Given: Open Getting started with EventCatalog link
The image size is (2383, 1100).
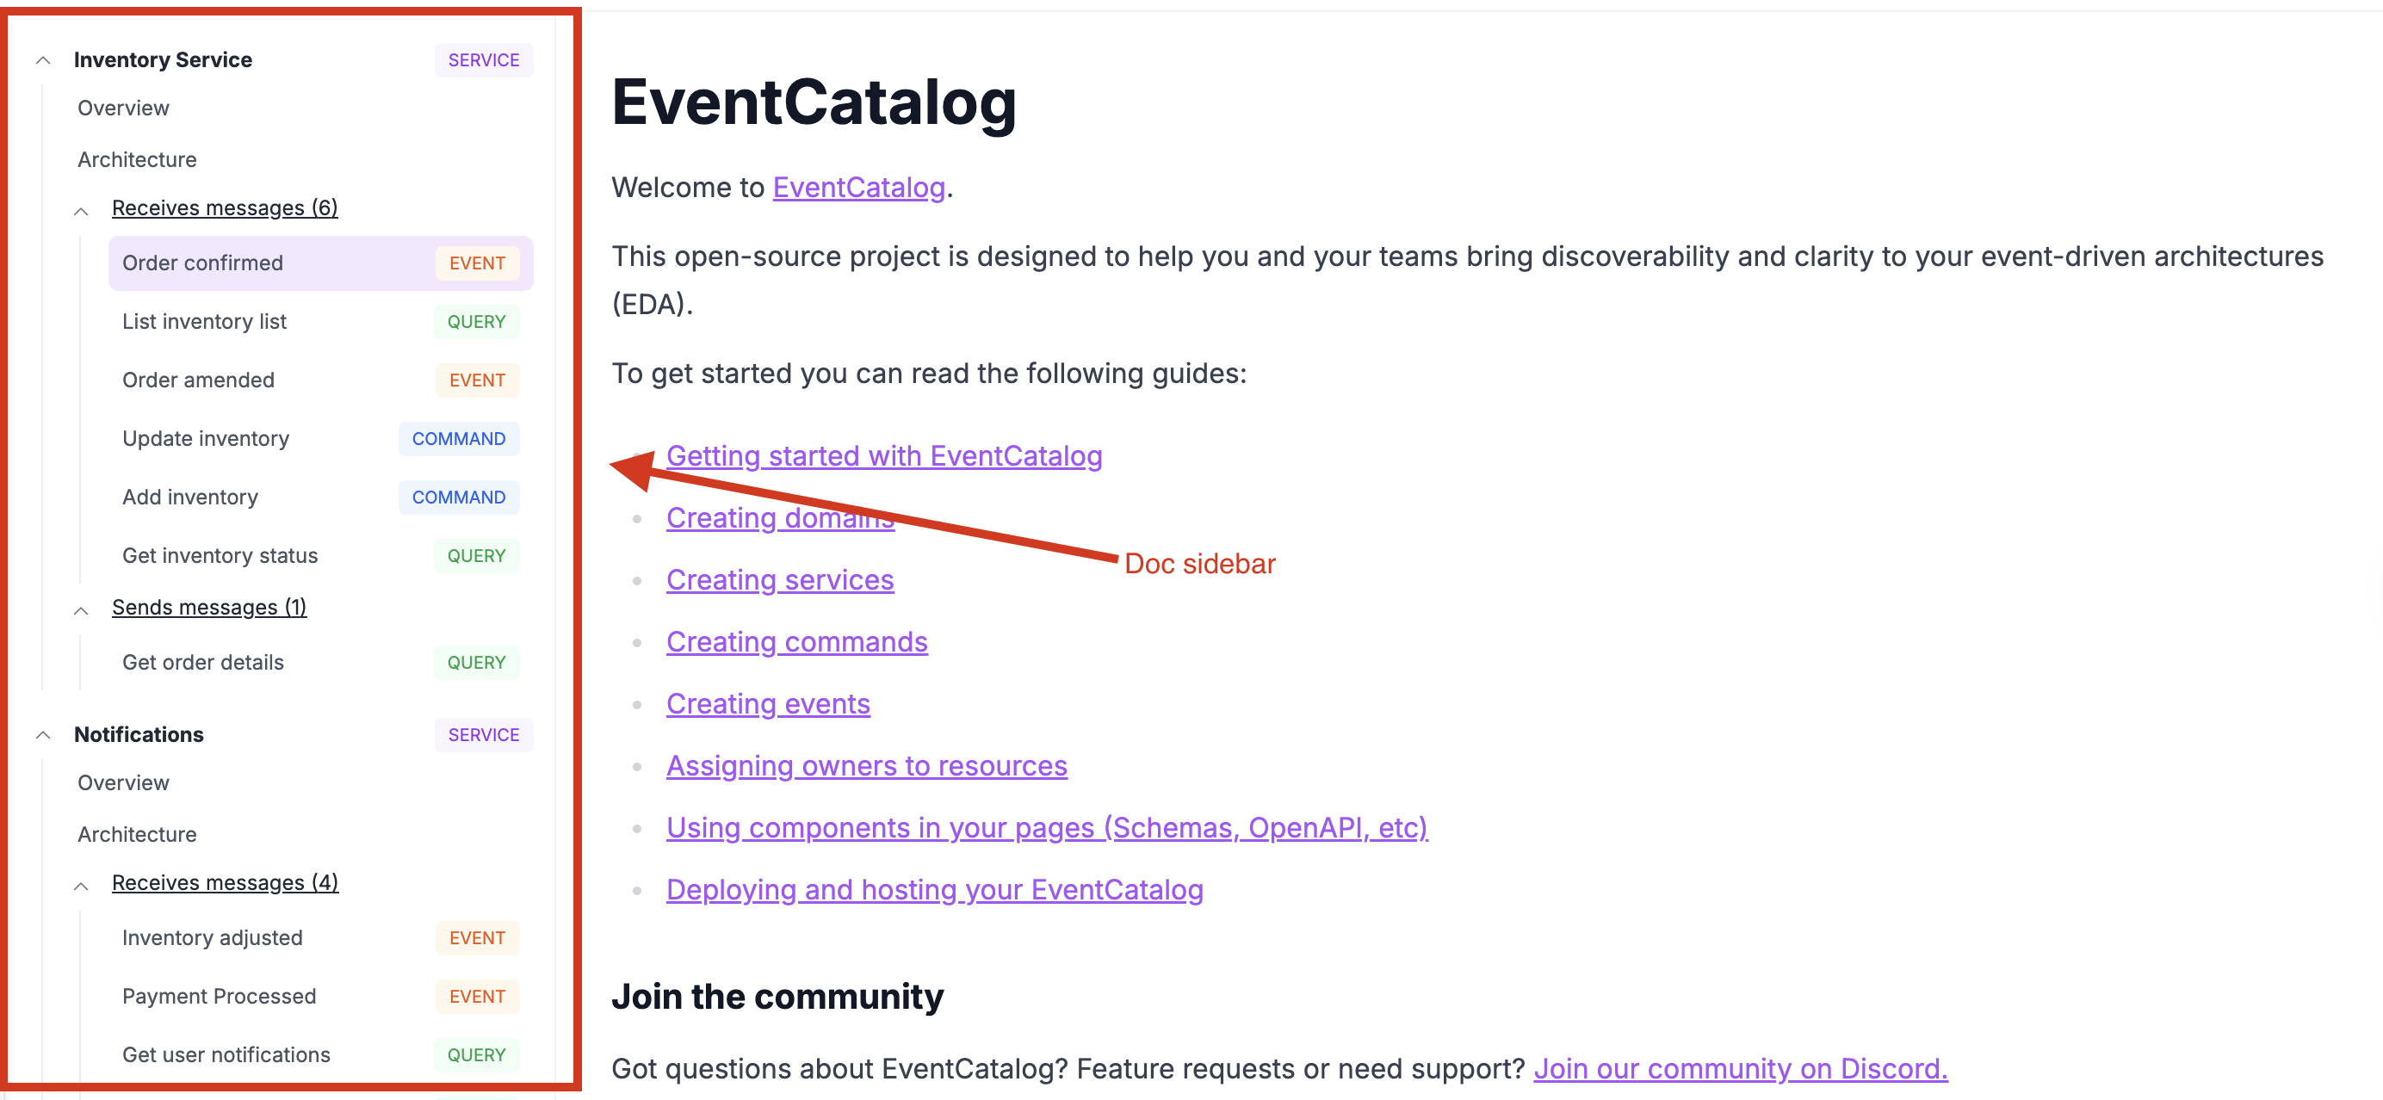Looking at the screenshot, I should (883, 456).
